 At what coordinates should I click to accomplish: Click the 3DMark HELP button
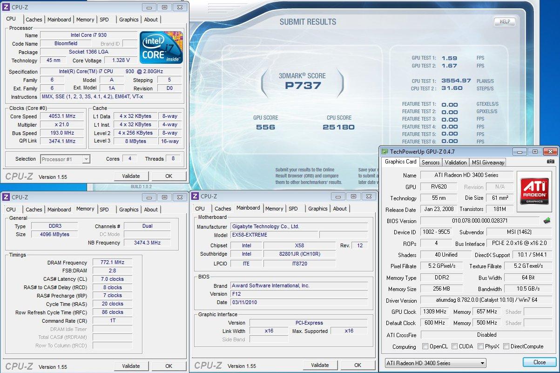[x=505, y=21]
